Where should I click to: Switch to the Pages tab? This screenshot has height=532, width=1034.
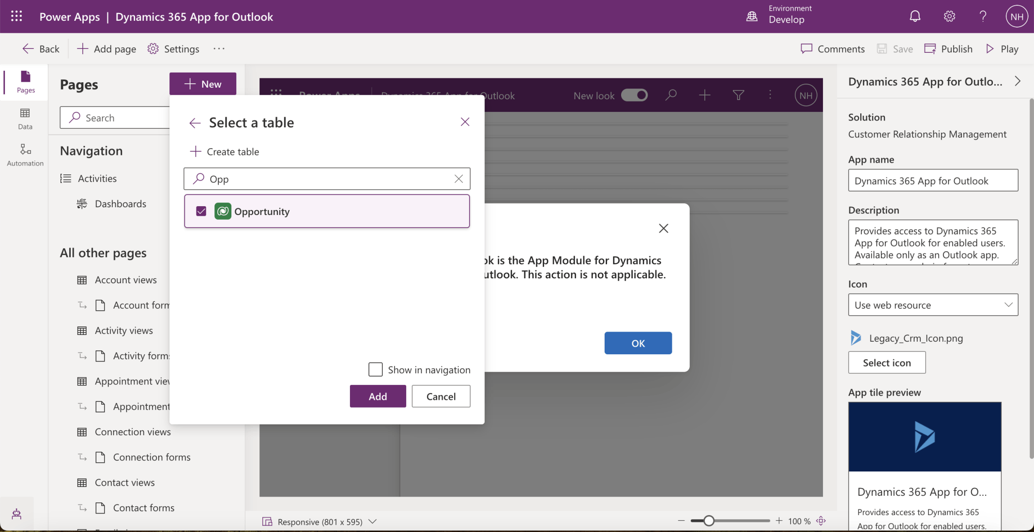[x=25, y=82]
